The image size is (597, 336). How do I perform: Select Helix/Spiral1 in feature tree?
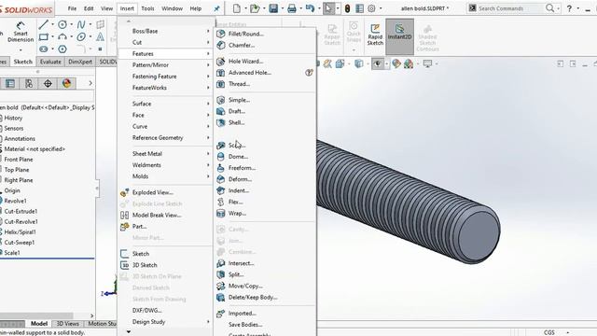tap(20, 232)
